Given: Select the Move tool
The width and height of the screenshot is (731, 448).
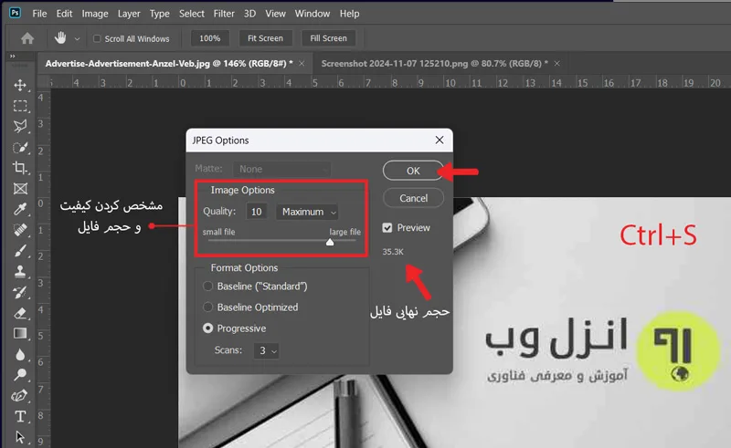Looking at the screenshot, I should coord(20,85).
